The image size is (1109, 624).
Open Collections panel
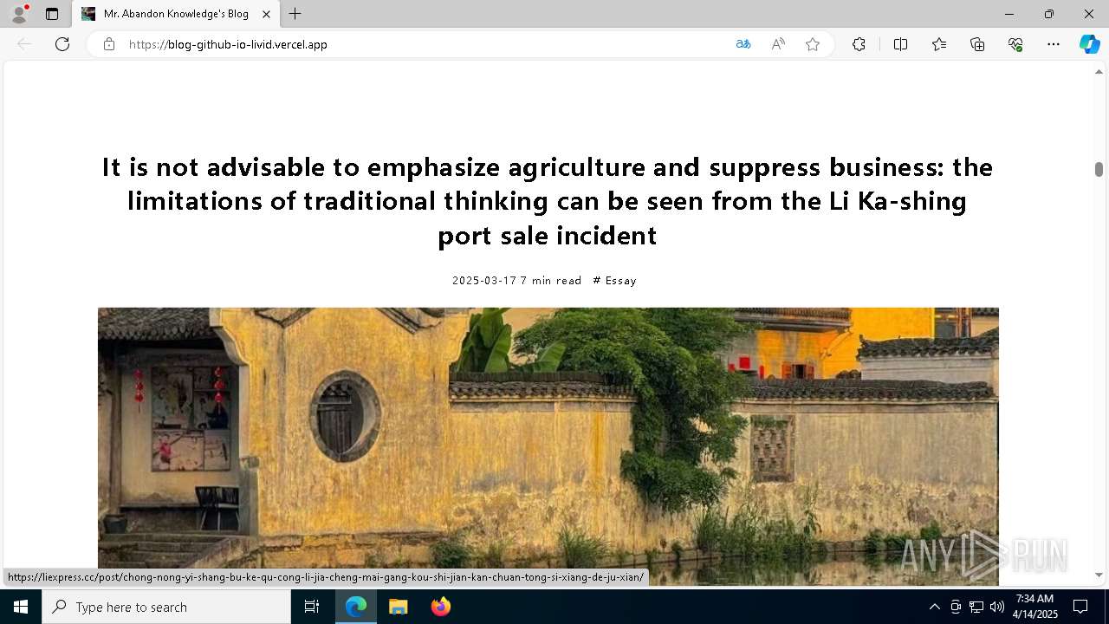[977, 44]
